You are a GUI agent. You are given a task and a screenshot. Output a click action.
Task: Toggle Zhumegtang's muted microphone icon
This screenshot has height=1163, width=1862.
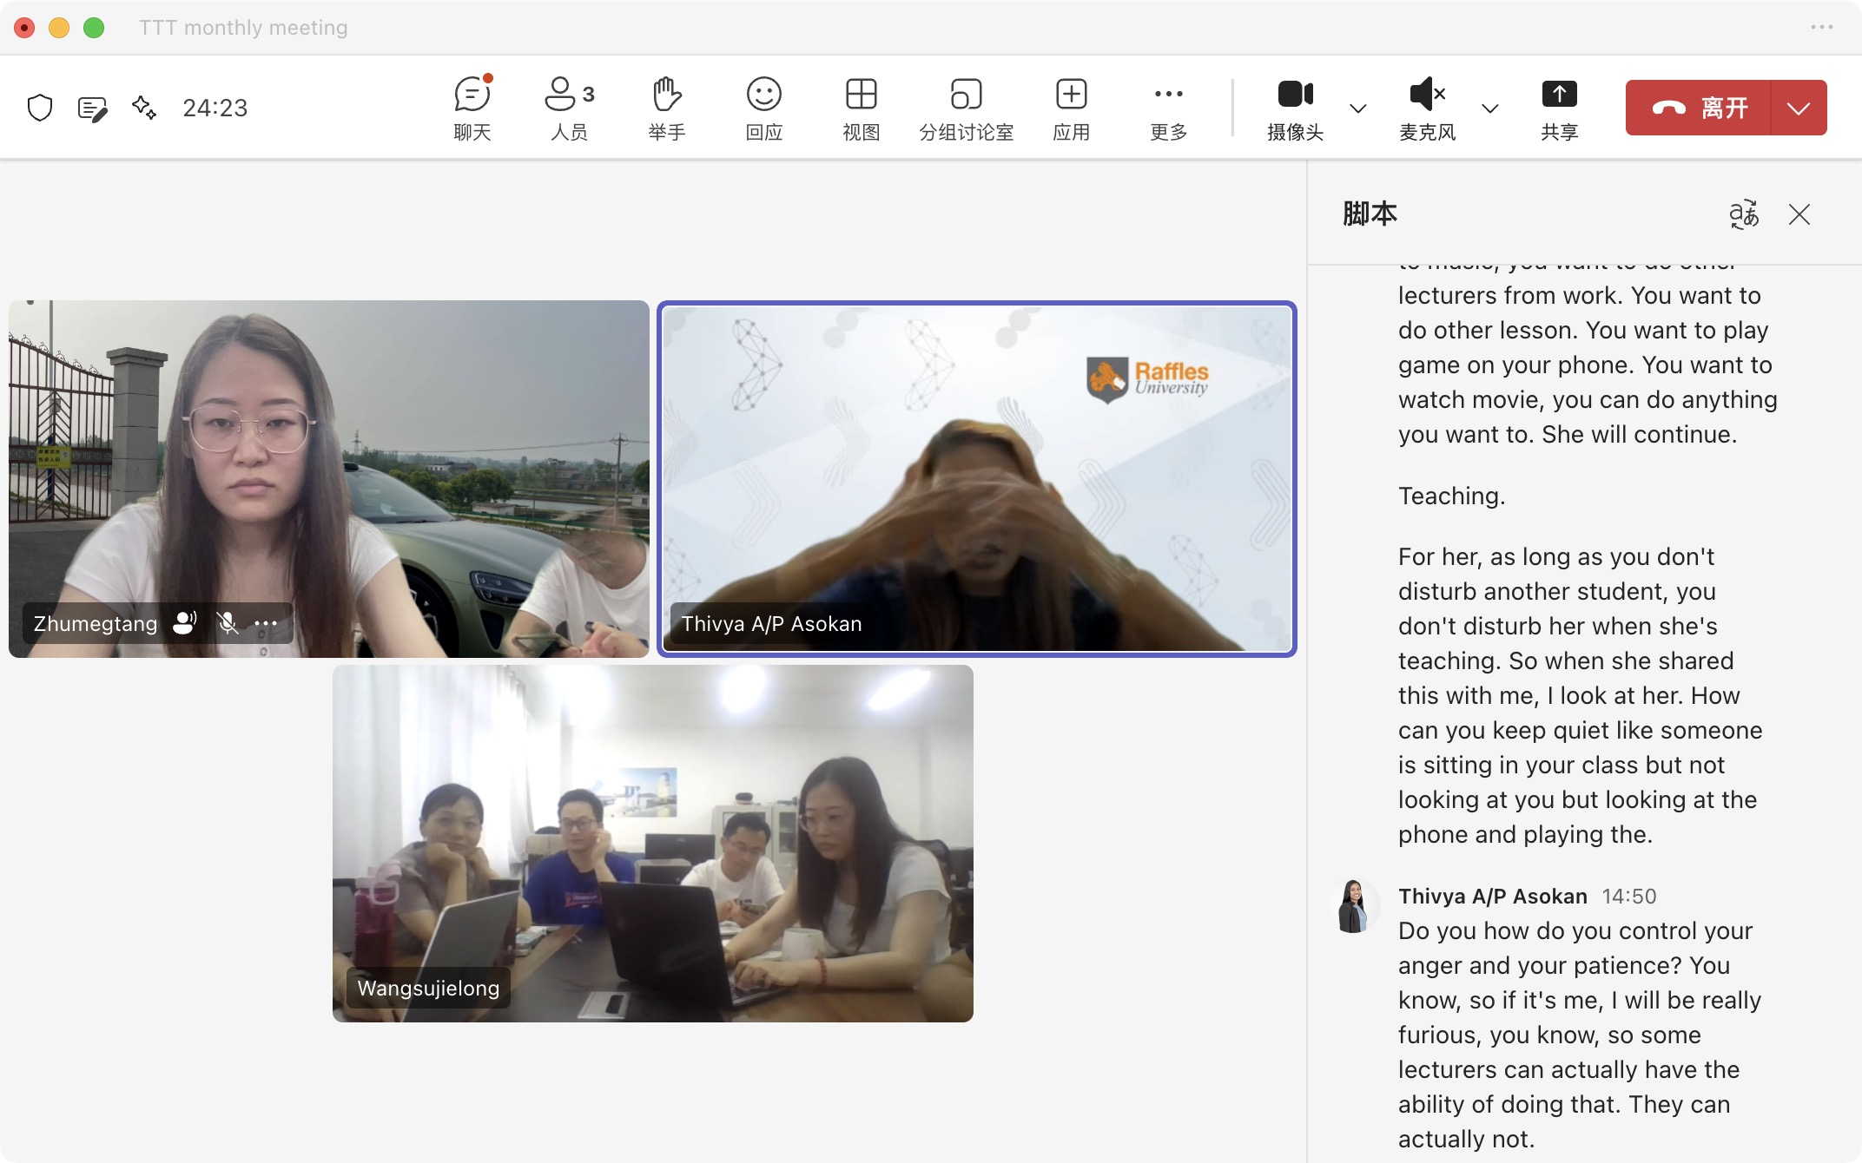point(228,623)
